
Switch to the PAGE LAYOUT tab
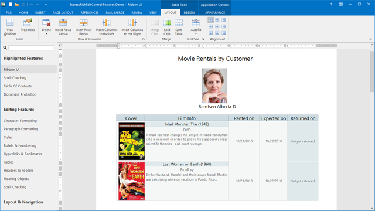point(63,13)
